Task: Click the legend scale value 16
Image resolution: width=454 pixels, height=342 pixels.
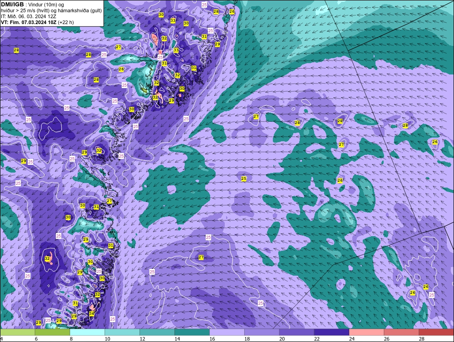Action: tap(212, 339)
